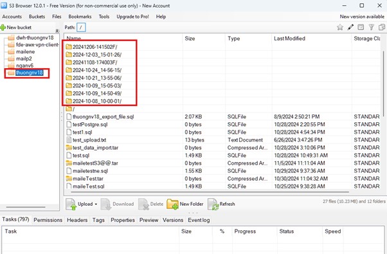
Task: Click the save icon beside the pencil
Action: click(x=361, y=27)
